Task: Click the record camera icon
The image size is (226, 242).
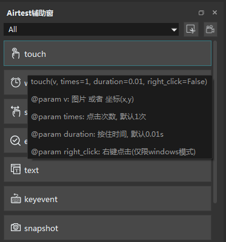Action: click(x=210, y=29)
